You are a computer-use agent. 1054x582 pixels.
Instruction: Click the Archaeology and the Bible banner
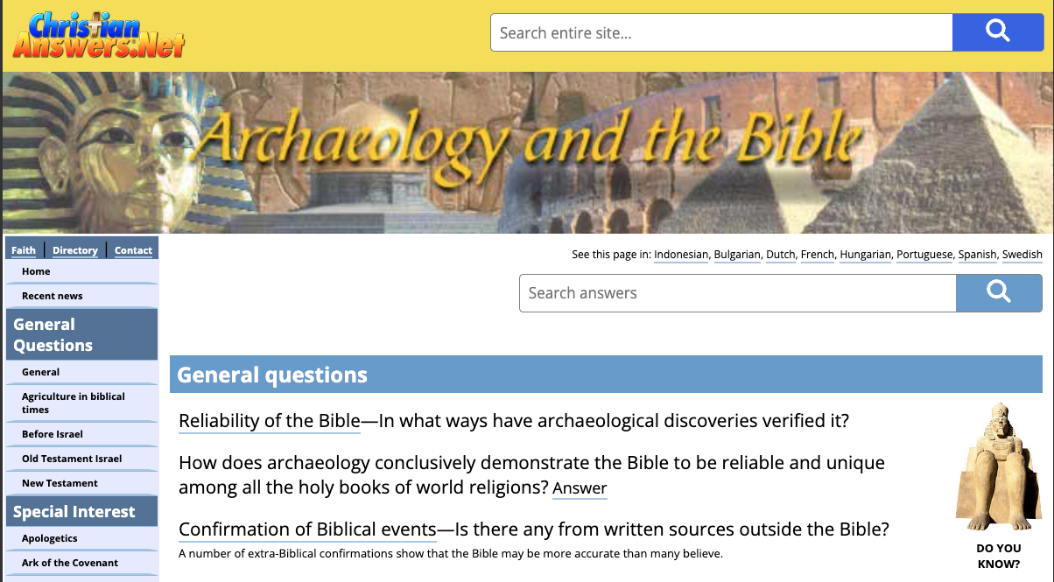[527, 152]
